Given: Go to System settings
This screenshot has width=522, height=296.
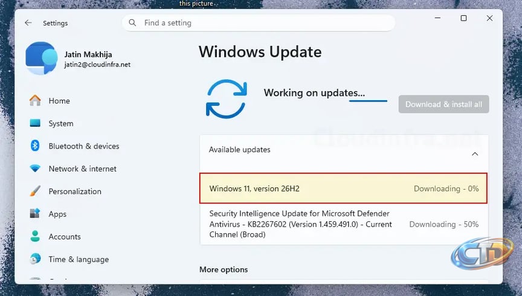Looking at the screenshot, I should pyautogui.click(x=61, y=123).
